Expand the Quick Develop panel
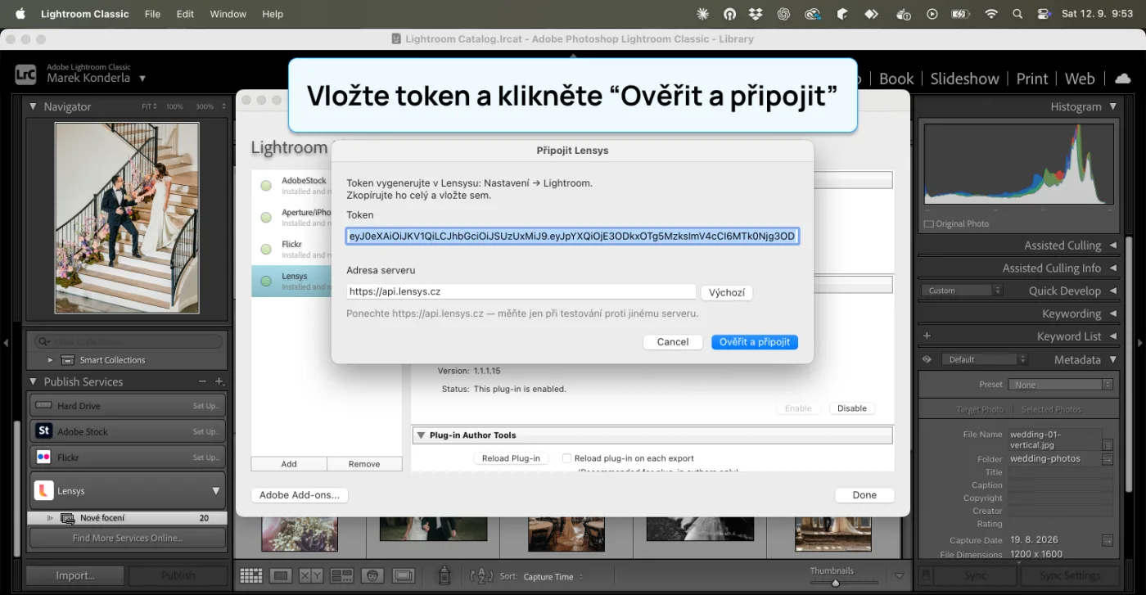Viewport: 1146px width, 595px height. pyautogui.click(x=1112, y=291)
